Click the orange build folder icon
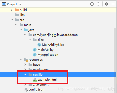117x93 pixels. click(x=17, y=10)
